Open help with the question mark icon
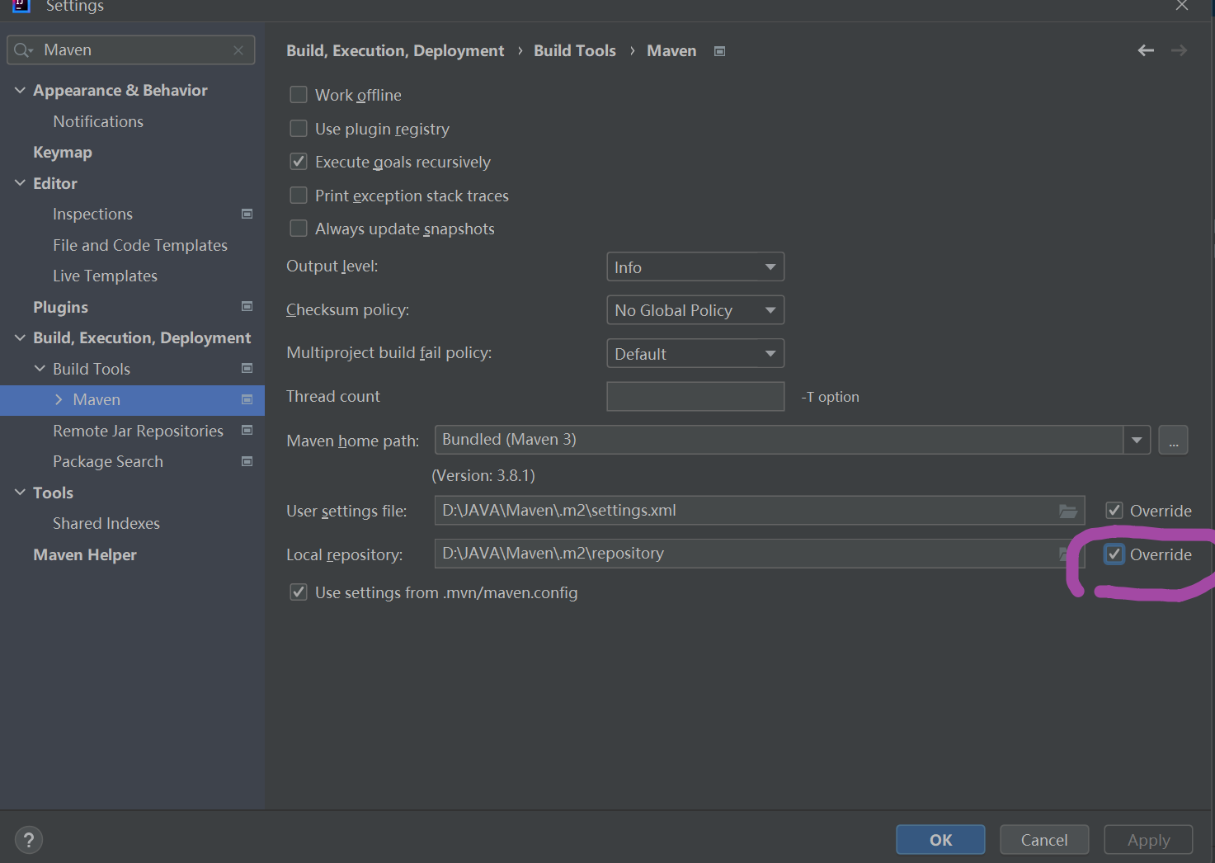The image size is (1215, 863). [29, 840]
